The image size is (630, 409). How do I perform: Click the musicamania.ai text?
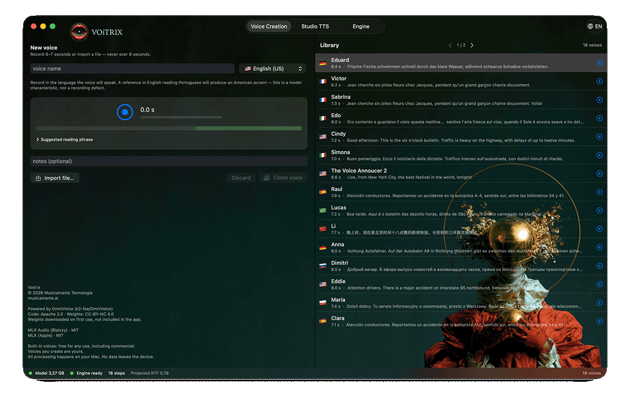click(x=43, y=298)
